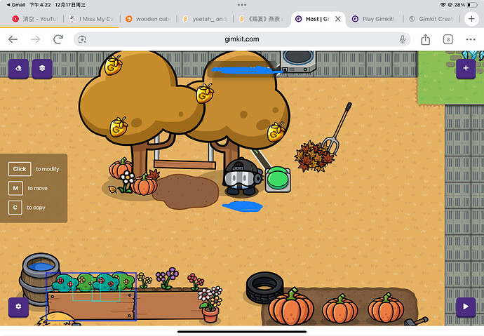Open the browser share icon
484x336 pixels.
pyautogui.click(x=425, y=39)
